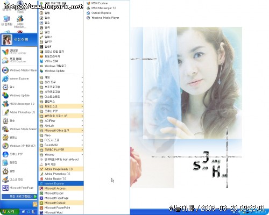Open Adobe Reader 7.0
The width and height of the screenshot is (269, 215).
pos(61,178)
